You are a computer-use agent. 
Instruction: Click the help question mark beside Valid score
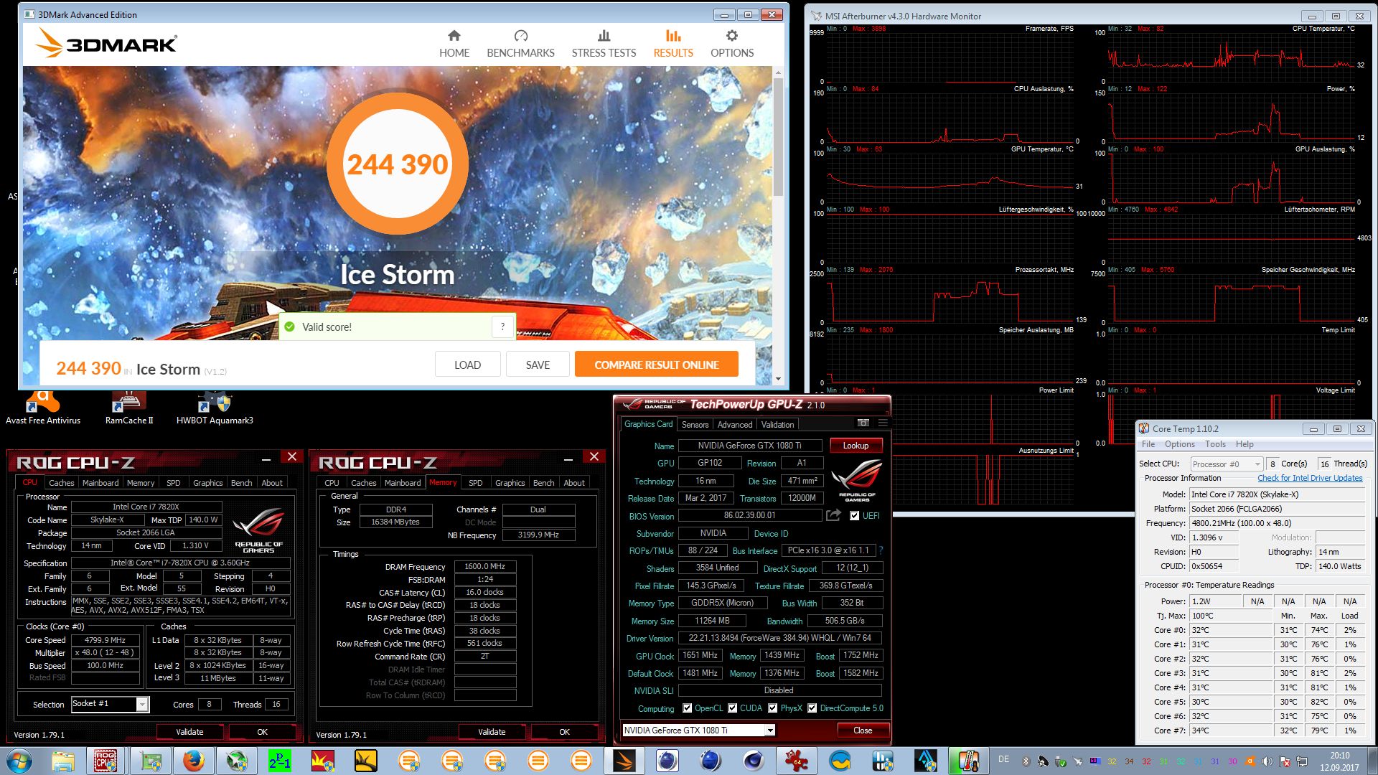pos(502,327)
